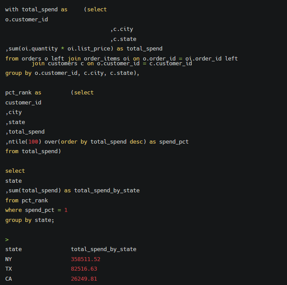
Task: Click "pct_rank as" CTE definition line
Action: (x=23, y=93)
